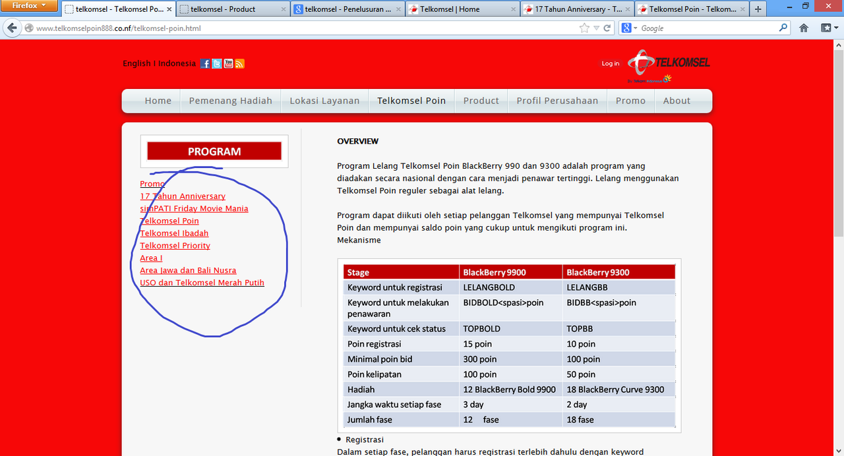Viewport: 844px width, 456px height.
Task: Click '12 BlackBerry Bold 9900' prize cell
Action: [510, 389]
